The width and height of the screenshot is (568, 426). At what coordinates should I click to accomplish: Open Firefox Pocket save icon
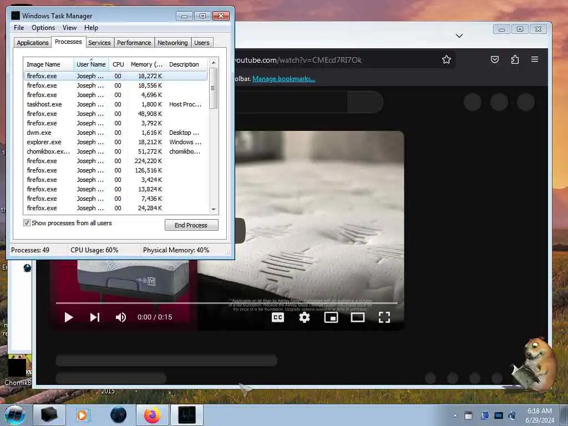(495, 59)
